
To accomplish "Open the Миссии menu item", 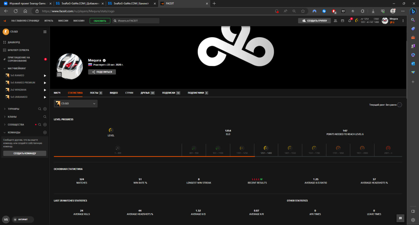I will tap(63, 21).
